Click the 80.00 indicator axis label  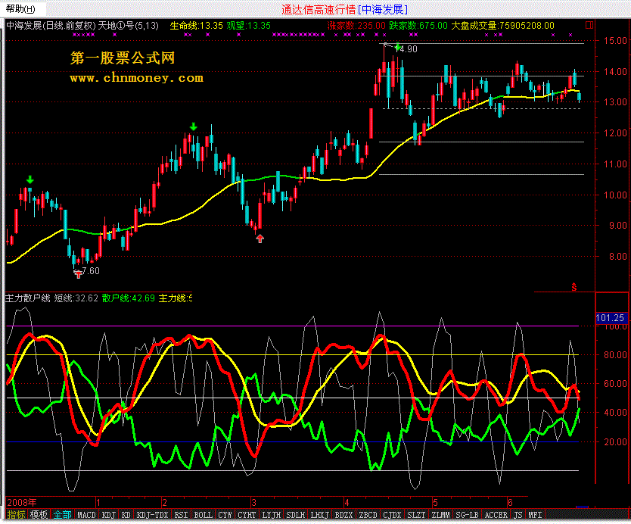(x=615, y=355)
